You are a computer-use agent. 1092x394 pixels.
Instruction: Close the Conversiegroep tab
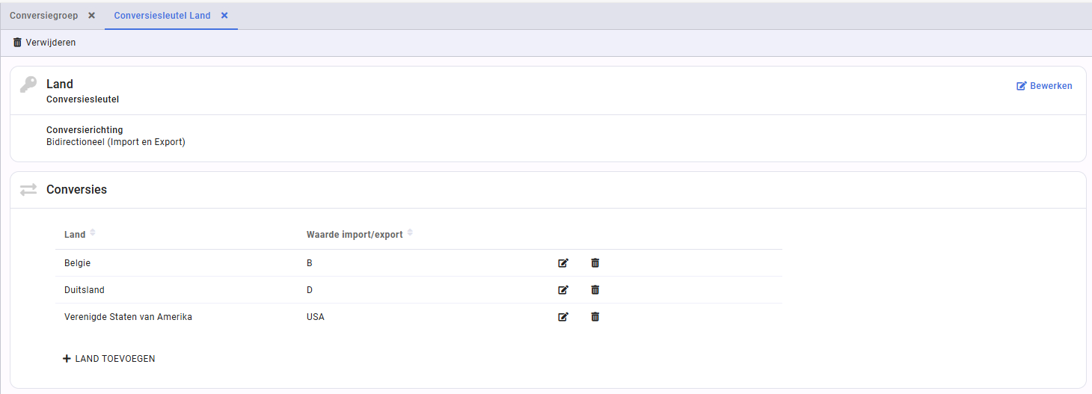[91, 16]
